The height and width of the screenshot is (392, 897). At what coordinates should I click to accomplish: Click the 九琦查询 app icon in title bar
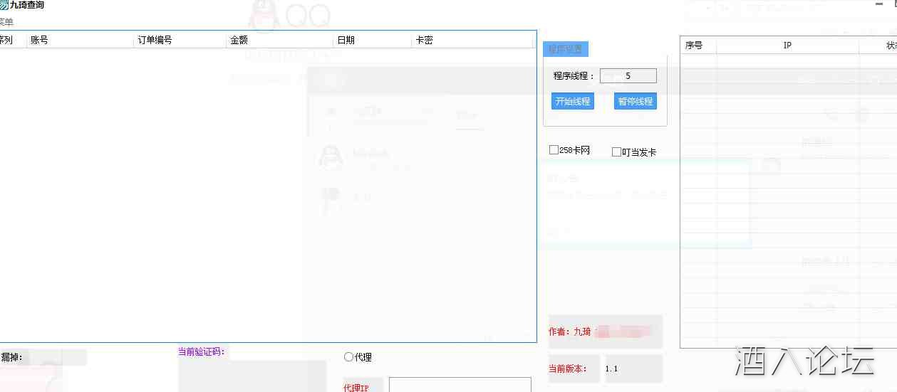tap(4, 5)
